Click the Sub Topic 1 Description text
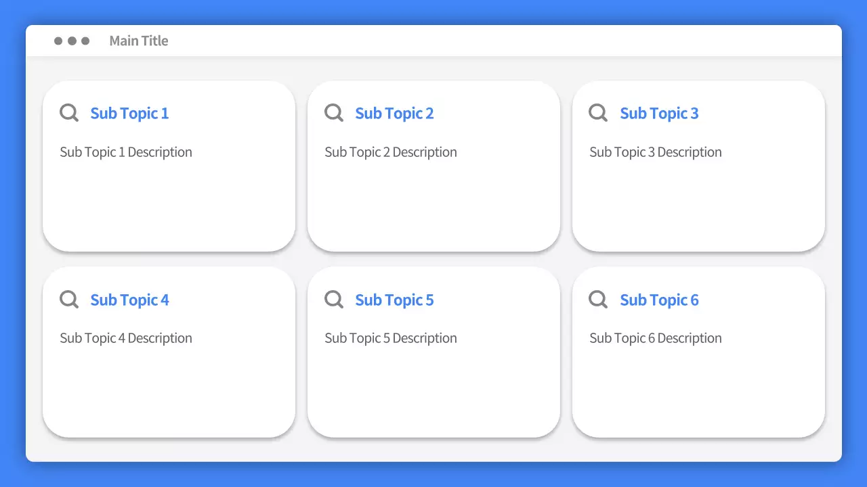The width and height of the screenshot is (867, 487). point(126,152)
